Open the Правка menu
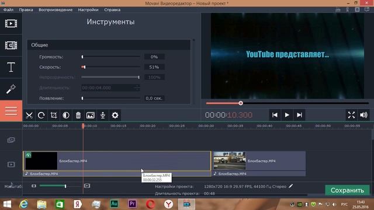This screenshot has width=374, height=210. [x=26, y=10]
